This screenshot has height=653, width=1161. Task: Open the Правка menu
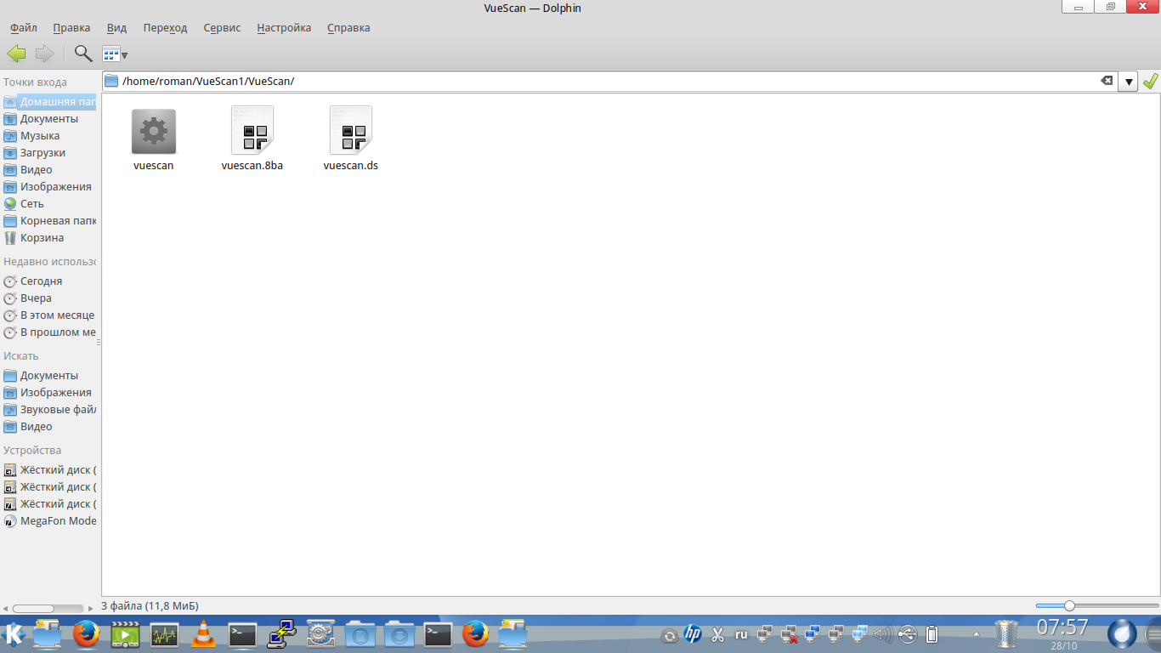click(71, 27)
